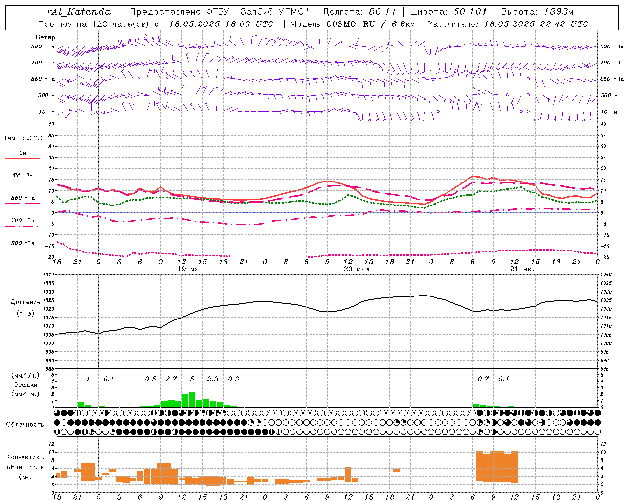The width and height of the screenshot is (626, 501).
Task: Select the text Предоставлено ФГБУ "ЗапСиб УГМС"
Action: point(219,12)
